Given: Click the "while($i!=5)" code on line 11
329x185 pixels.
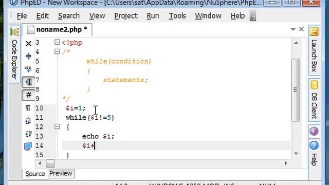Looking at the screenshot, I should (x=90, y=118).
